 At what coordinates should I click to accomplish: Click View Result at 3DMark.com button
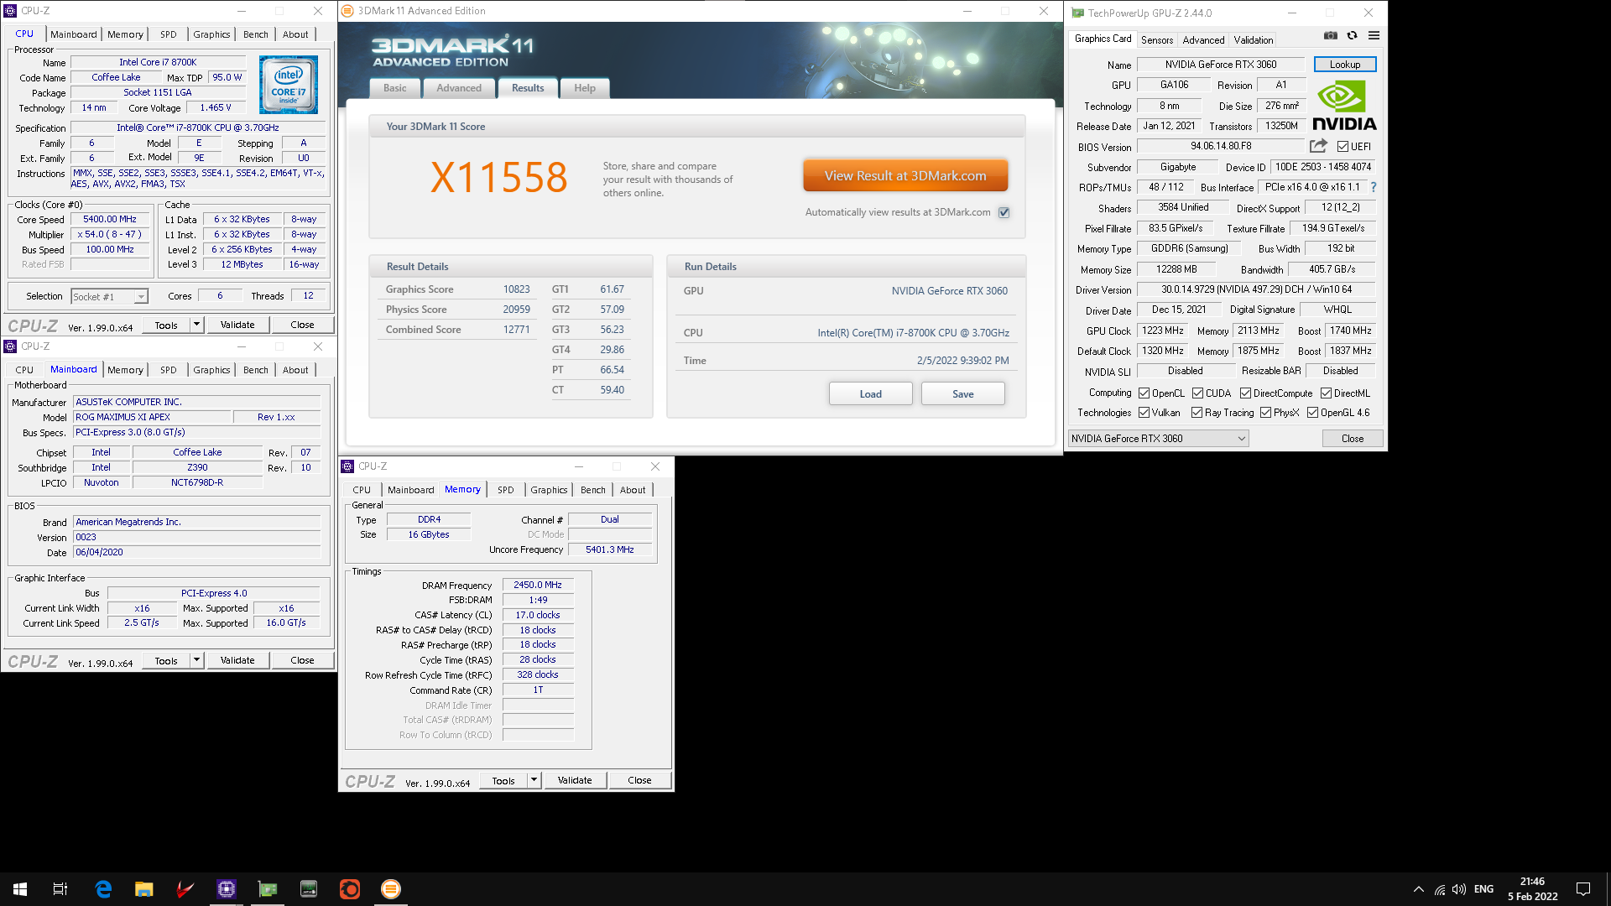coord(905,176)
